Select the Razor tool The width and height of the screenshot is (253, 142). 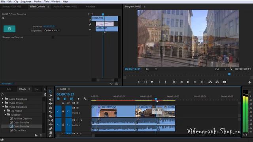[50, 116]
